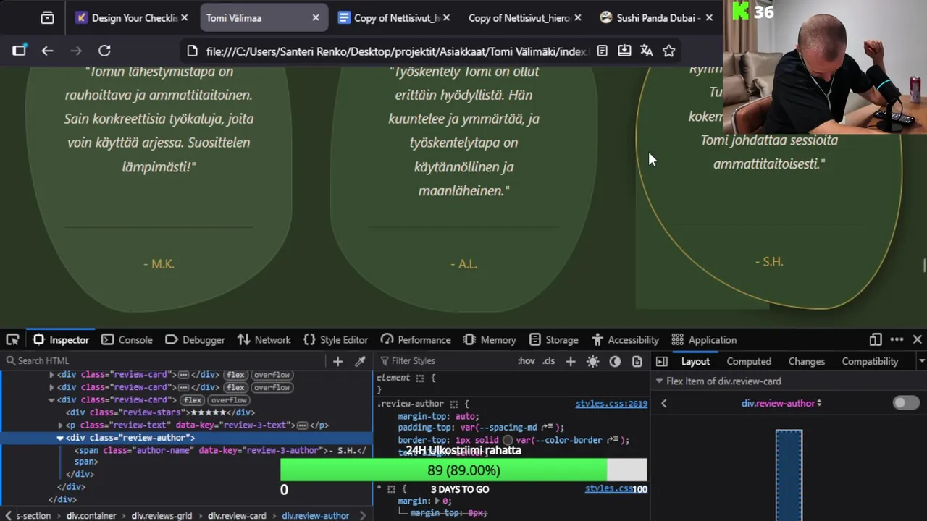Click the div.container breadcrumb
The width and height of the screenshot is (927, 521).
tap(91, 516)
